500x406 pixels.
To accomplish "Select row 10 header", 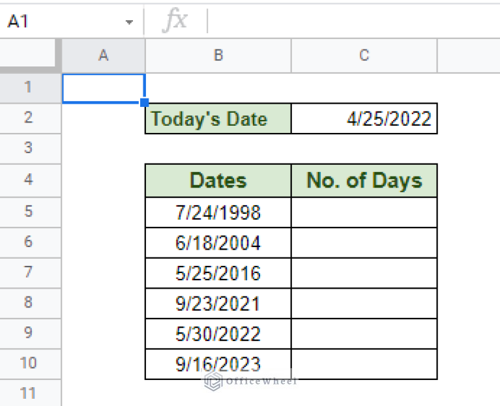I will point(29,363).
